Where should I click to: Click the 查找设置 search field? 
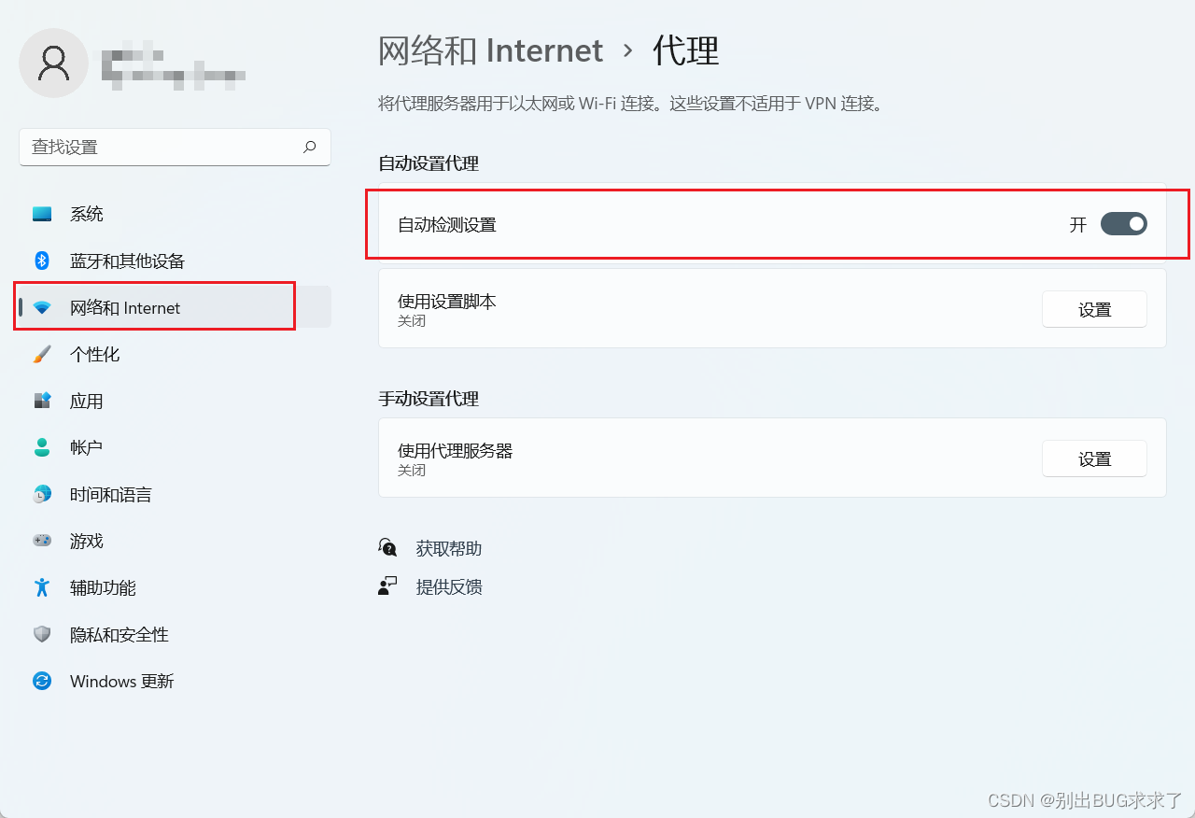[175, 147]
